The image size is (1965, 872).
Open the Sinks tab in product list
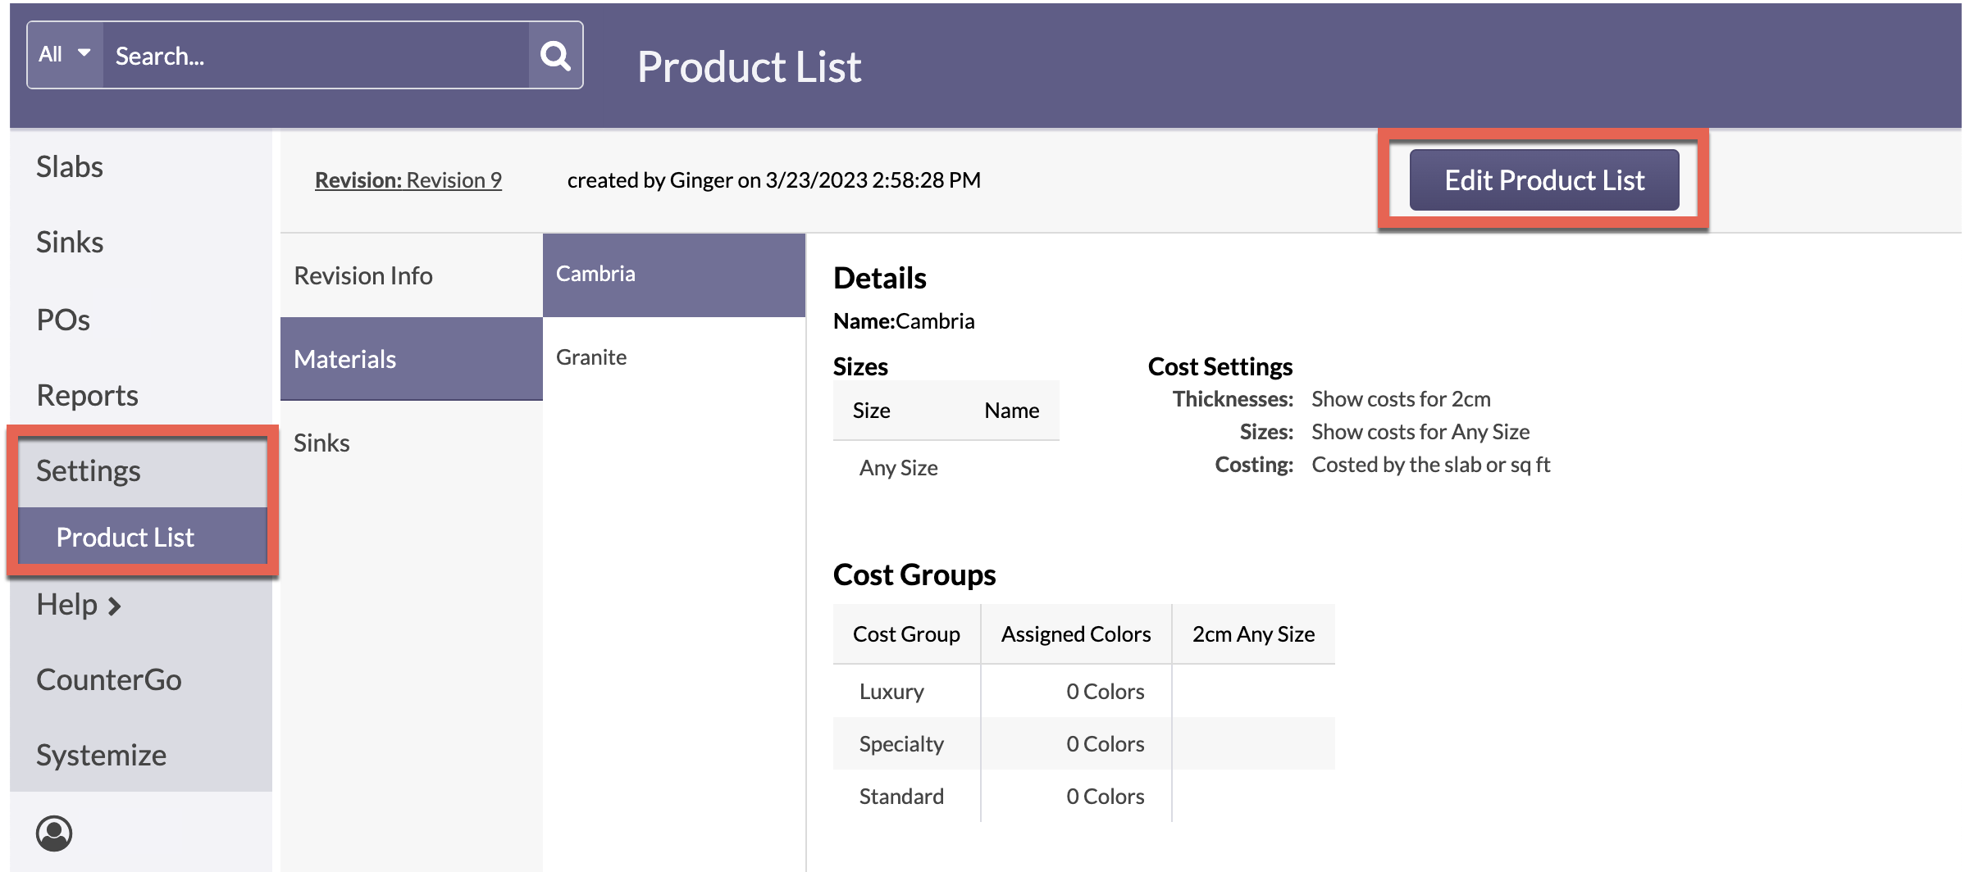pyautogui.click(x=321, y=443)
